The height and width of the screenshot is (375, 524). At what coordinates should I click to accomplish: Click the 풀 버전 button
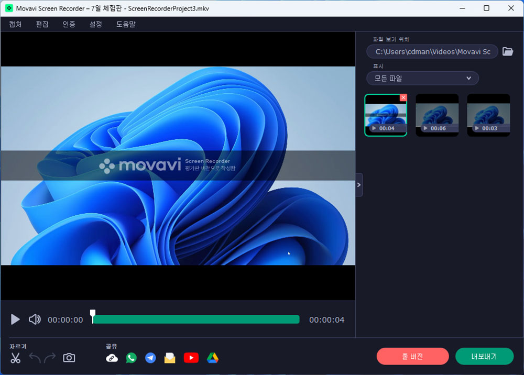[x=412, y=356]
